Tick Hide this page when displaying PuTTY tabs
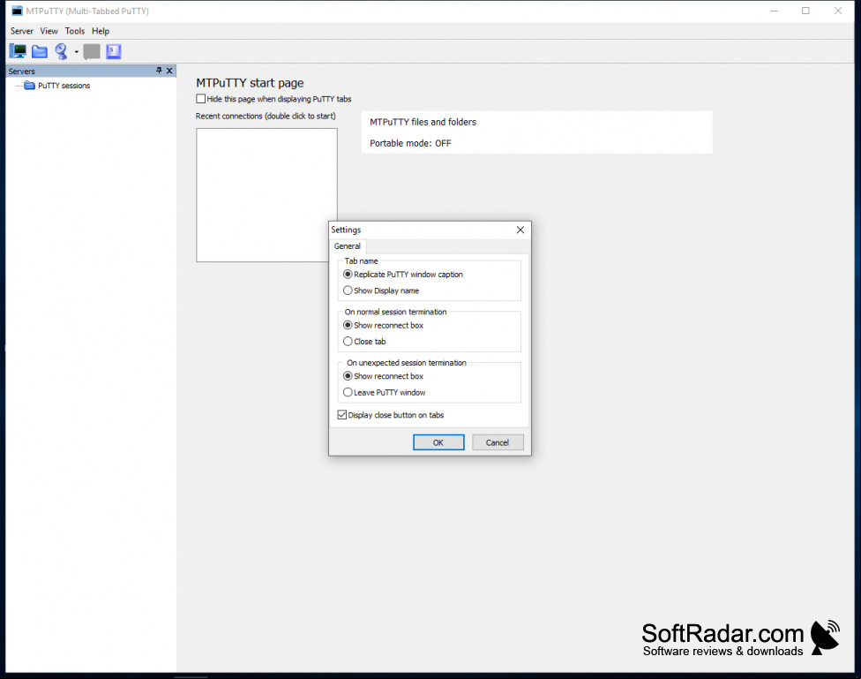Screen dimensions: 861x679 [201, 99]
